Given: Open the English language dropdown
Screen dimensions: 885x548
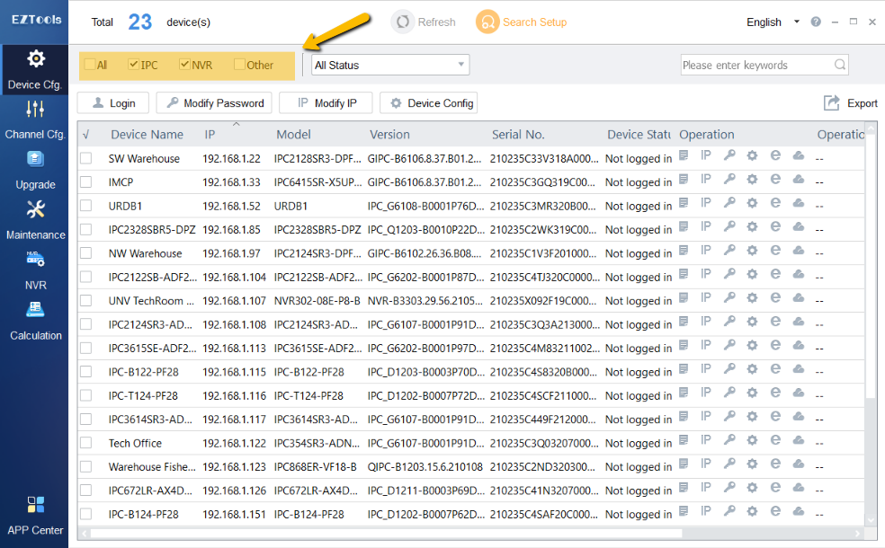Looking at the screenshot, I should coord(773,22).
